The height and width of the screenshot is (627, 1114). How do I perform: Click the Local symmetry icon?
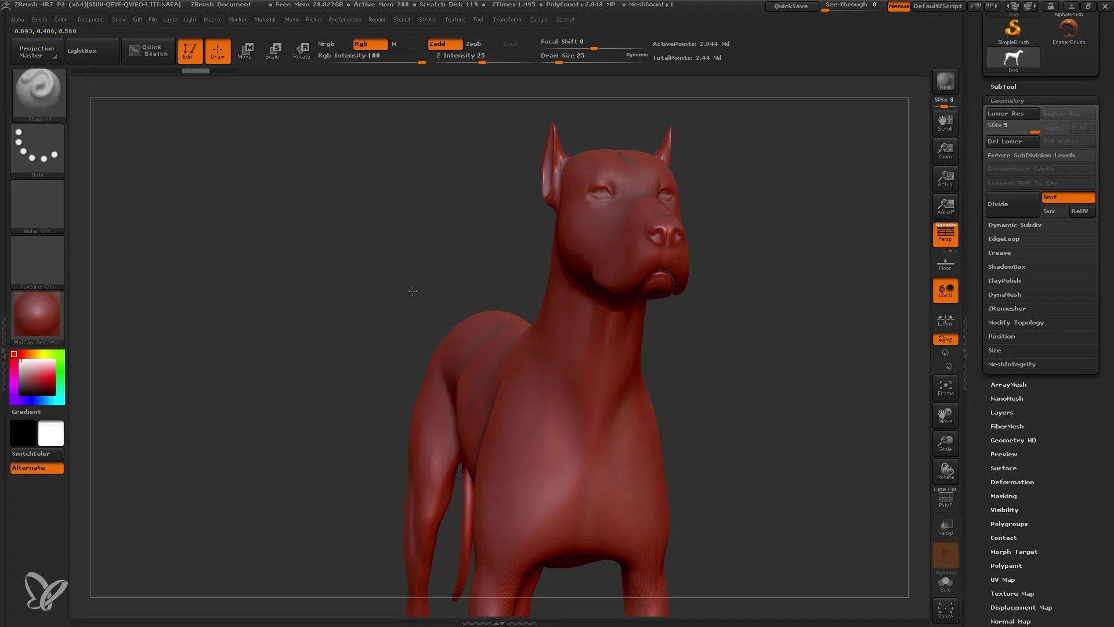[945, 320]
